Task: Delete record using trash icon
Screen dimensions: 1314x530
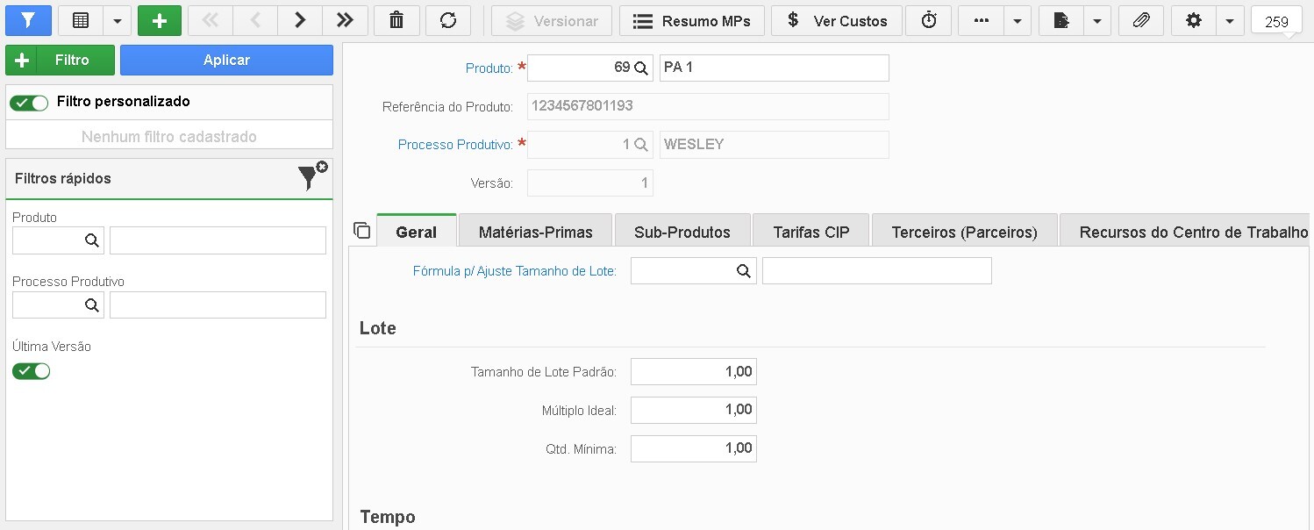Action: coord(396,20)
